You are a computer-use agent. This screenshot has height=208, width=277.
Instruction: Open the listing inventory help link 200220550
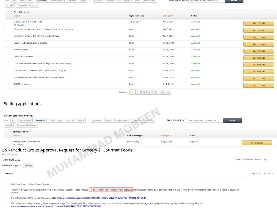pos(99,198)
